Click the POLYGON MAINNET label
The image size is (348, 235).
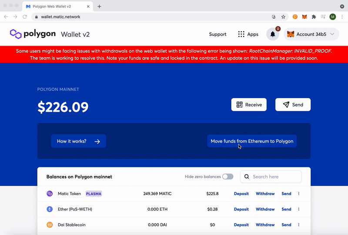point(58,89)
